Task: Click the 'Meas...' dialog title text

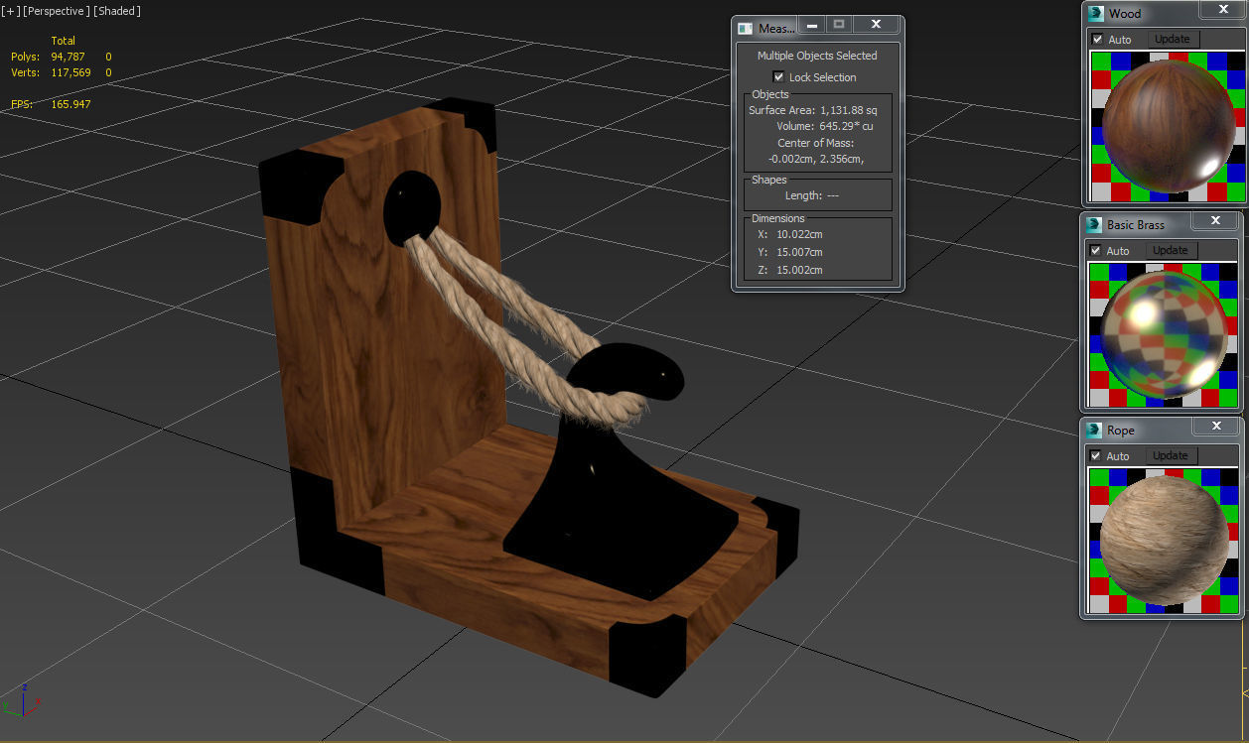Action: click(x=776, y=29)
